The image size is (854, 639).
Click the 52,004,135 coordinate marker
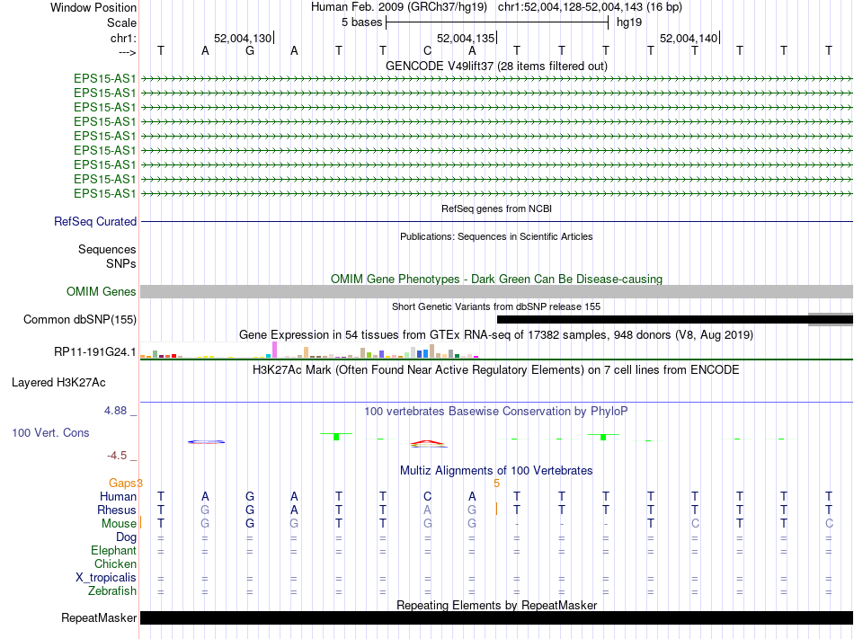pos(466,38)
